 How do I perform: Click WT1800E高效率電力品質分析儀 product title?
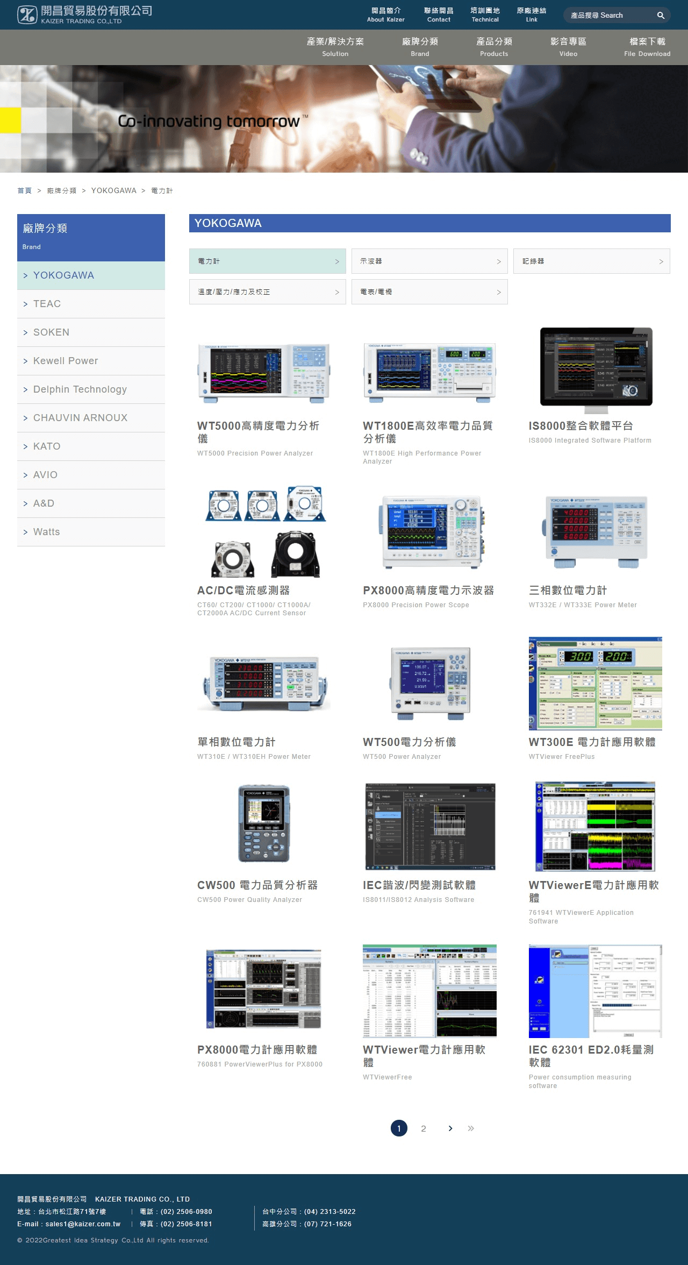[428, 432]
